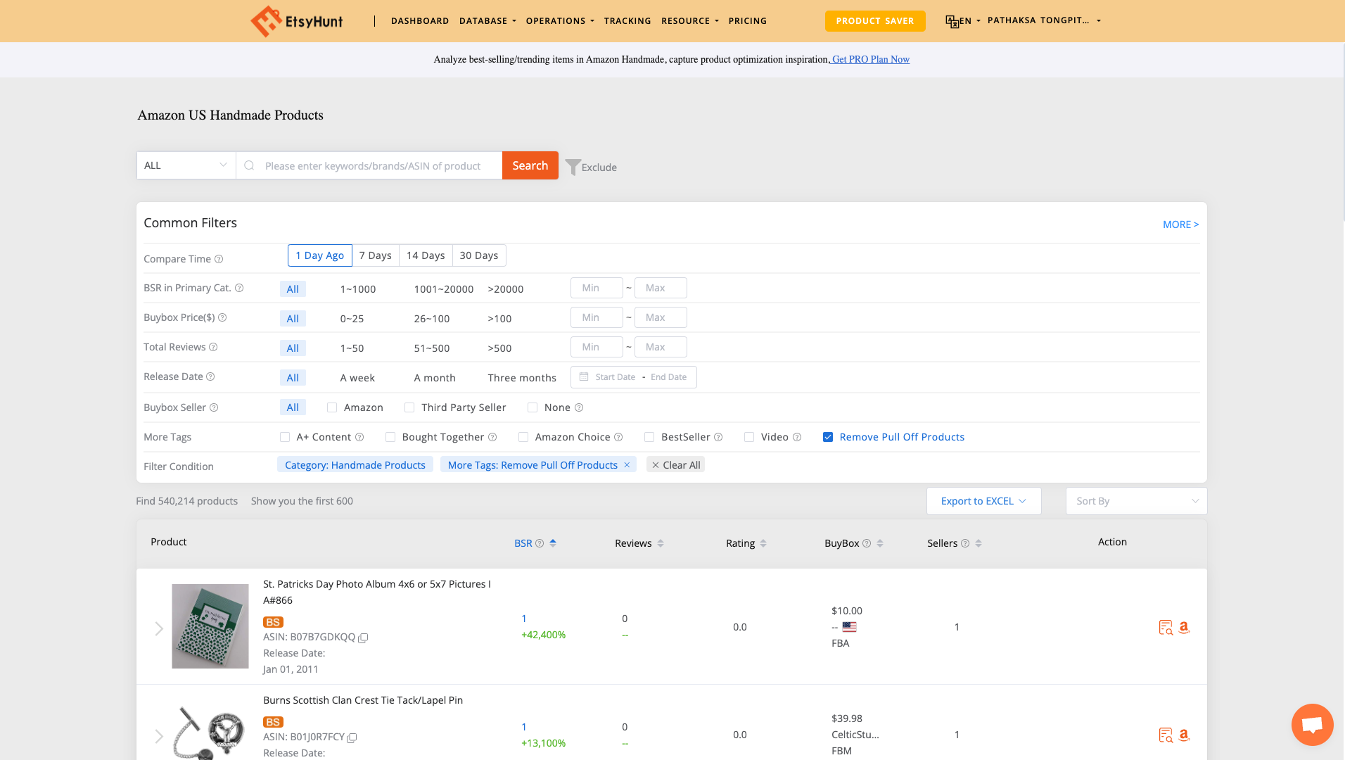Copy ASIN B07B7GDKQQ with copy icon
The height and width of the screenshot is (760, 1345).
[363, 638]
